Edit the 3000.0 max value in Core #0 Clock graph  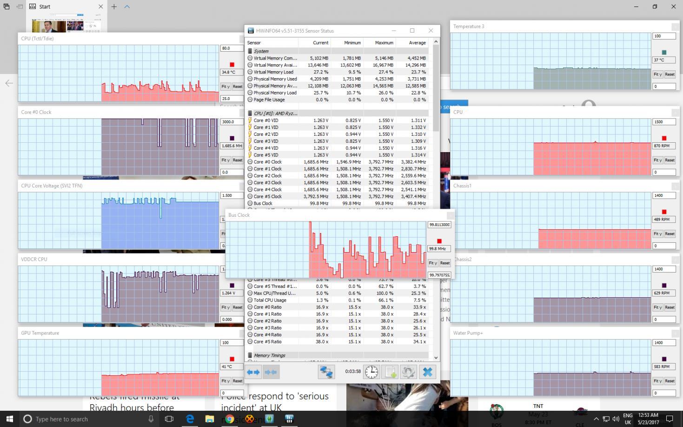[232, 122]
